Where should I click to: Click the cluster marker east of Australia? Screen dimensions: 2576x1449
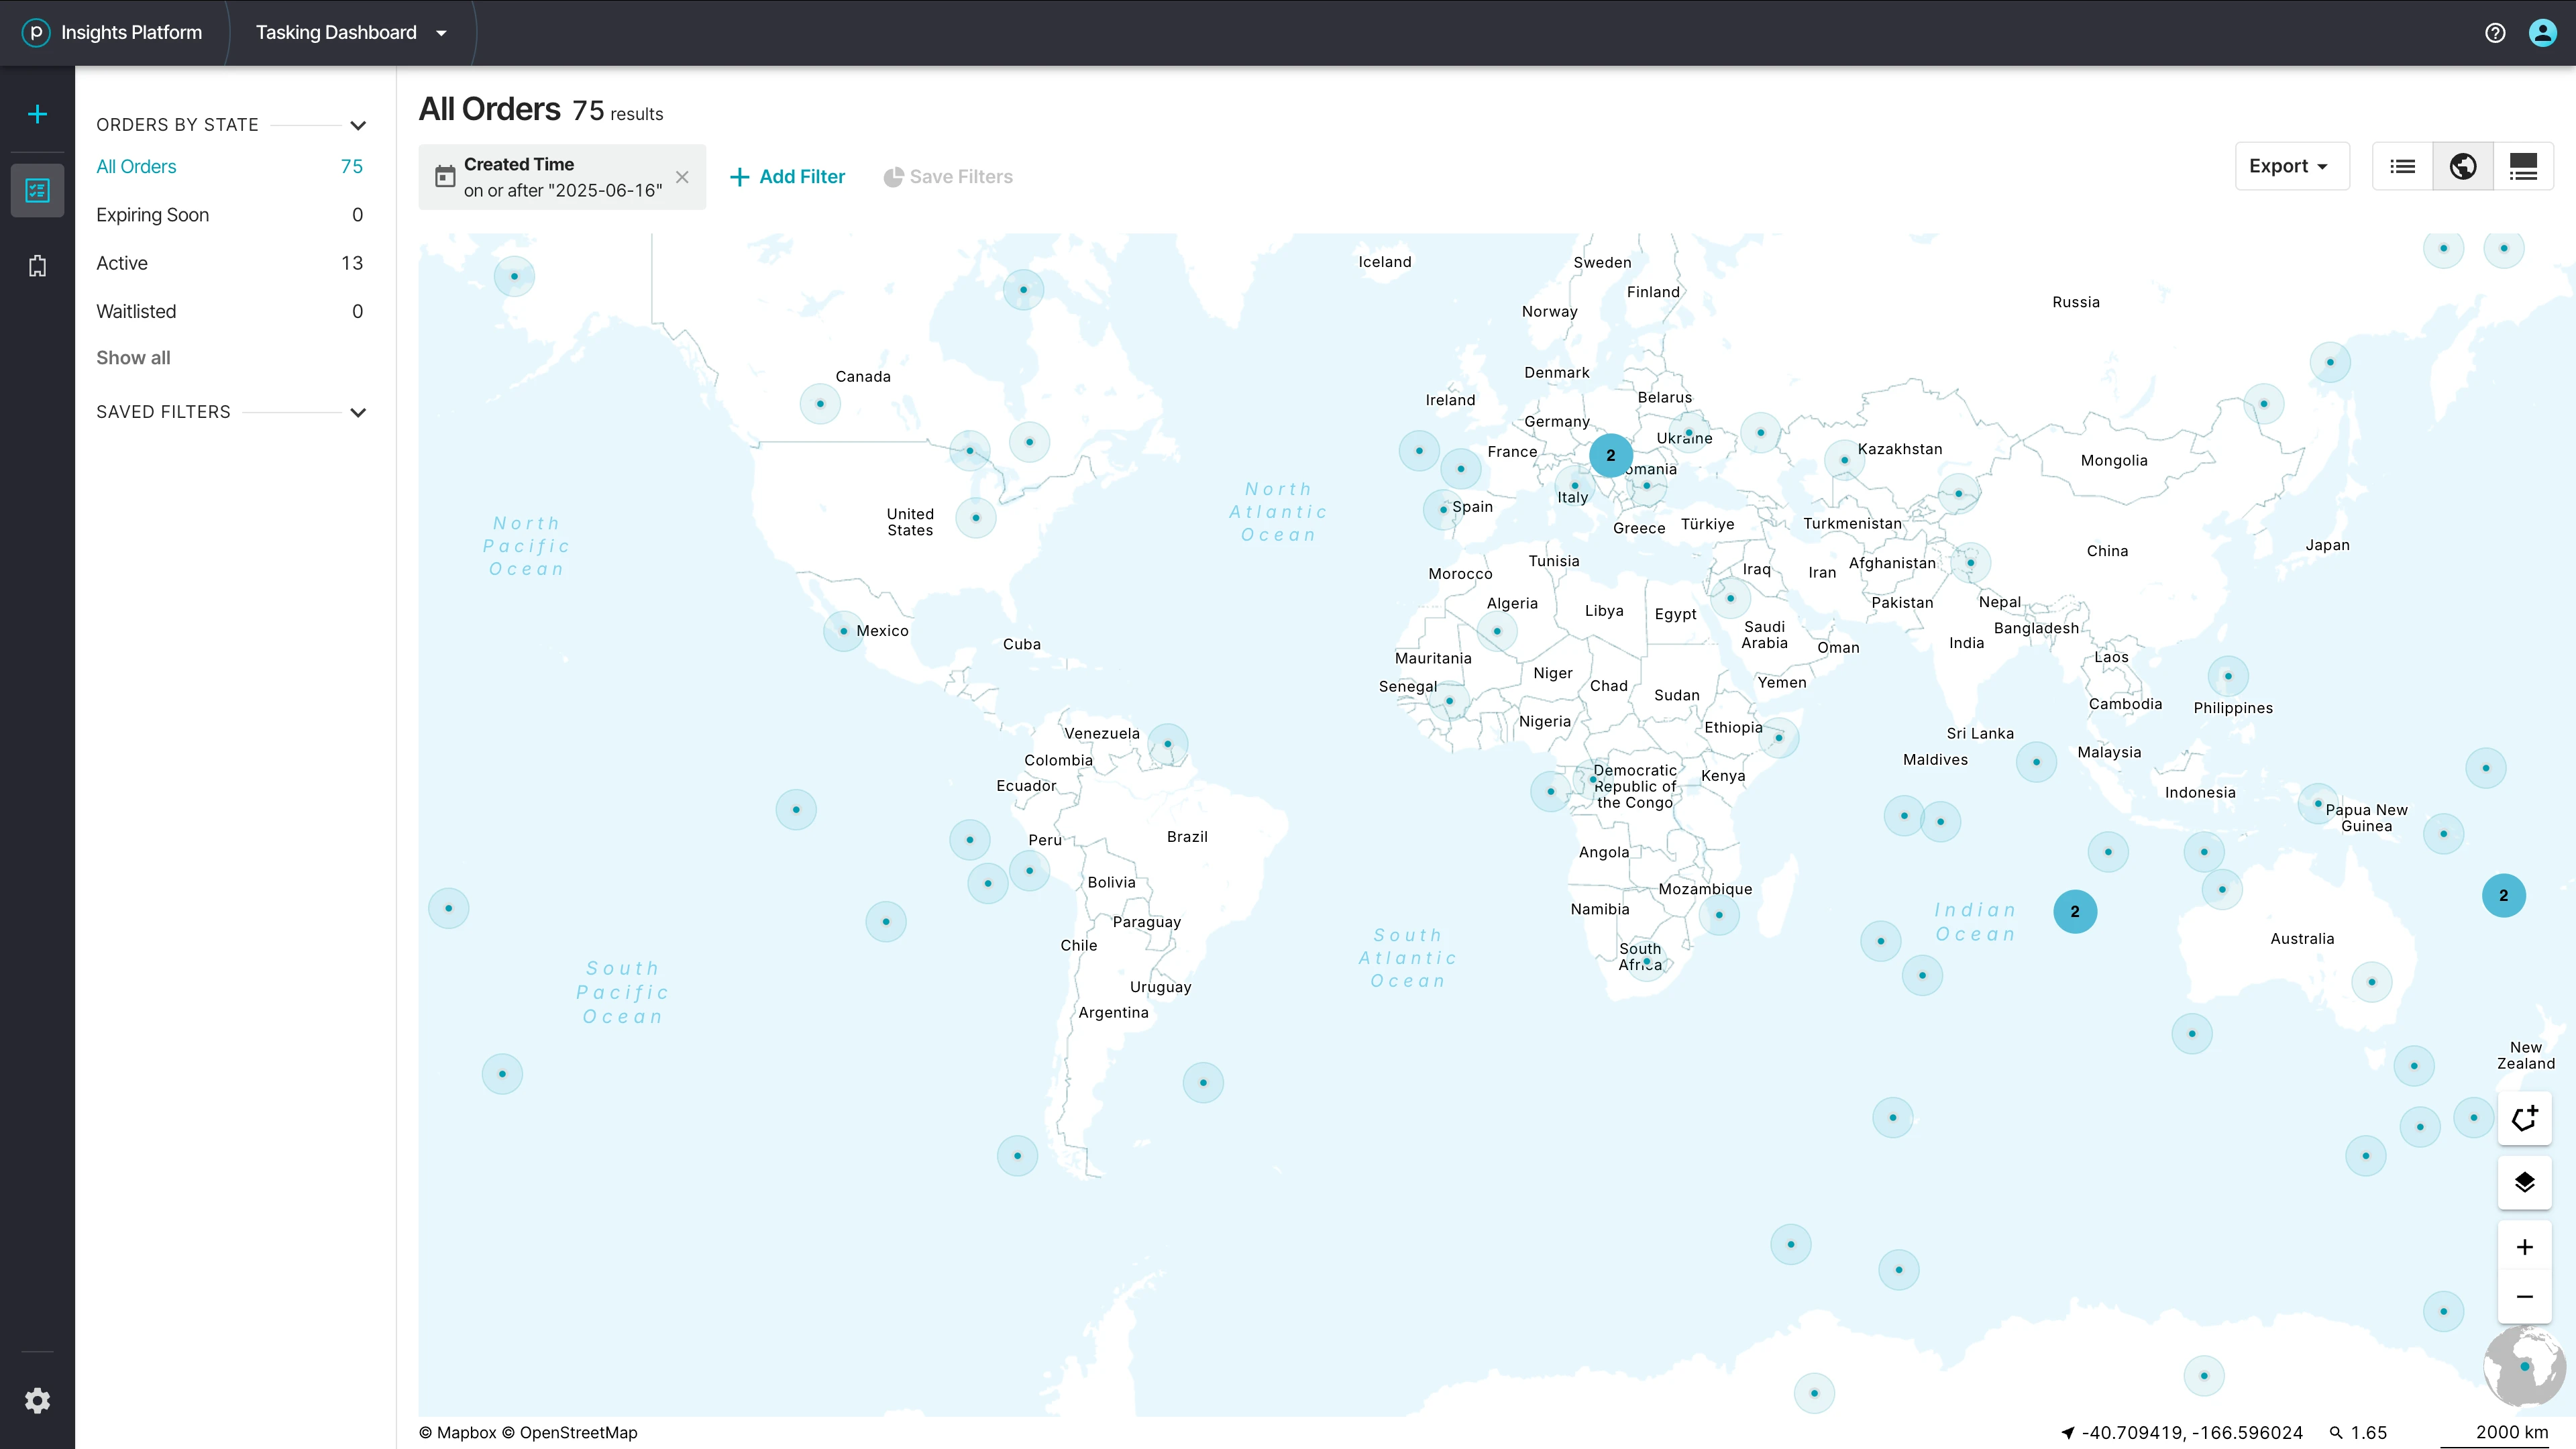[2503, 895]
